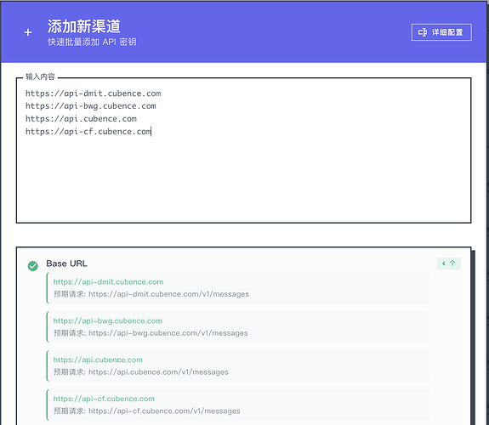This screenshot has width=489, height=425.
Task: Click the expected request text for api-cf /v1/messages
Action: pos(147,411)
